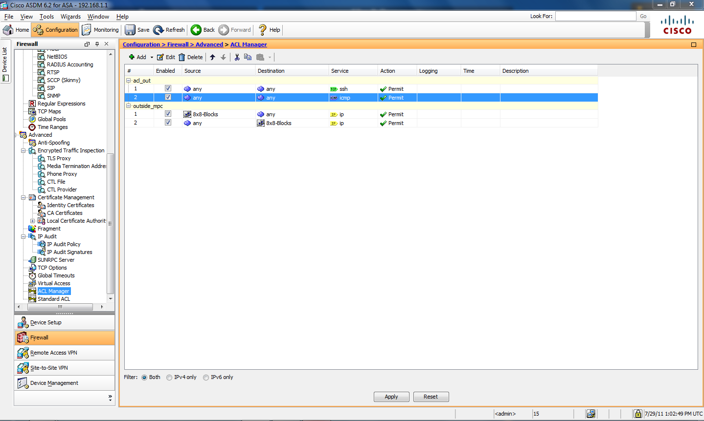This screenshot has width=704, height=421.
Task: Float the Firewall panel window icon
Action: (87, 44)
